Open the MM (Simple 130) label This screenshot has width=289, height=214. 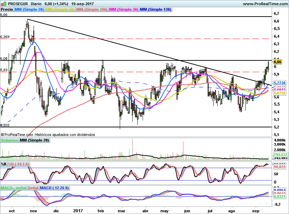click(x=155, y=10)
